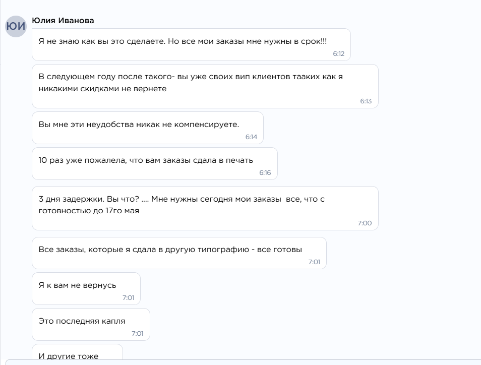Click the 6:14 timestamp
481x365 pixels.
(251, 137)
